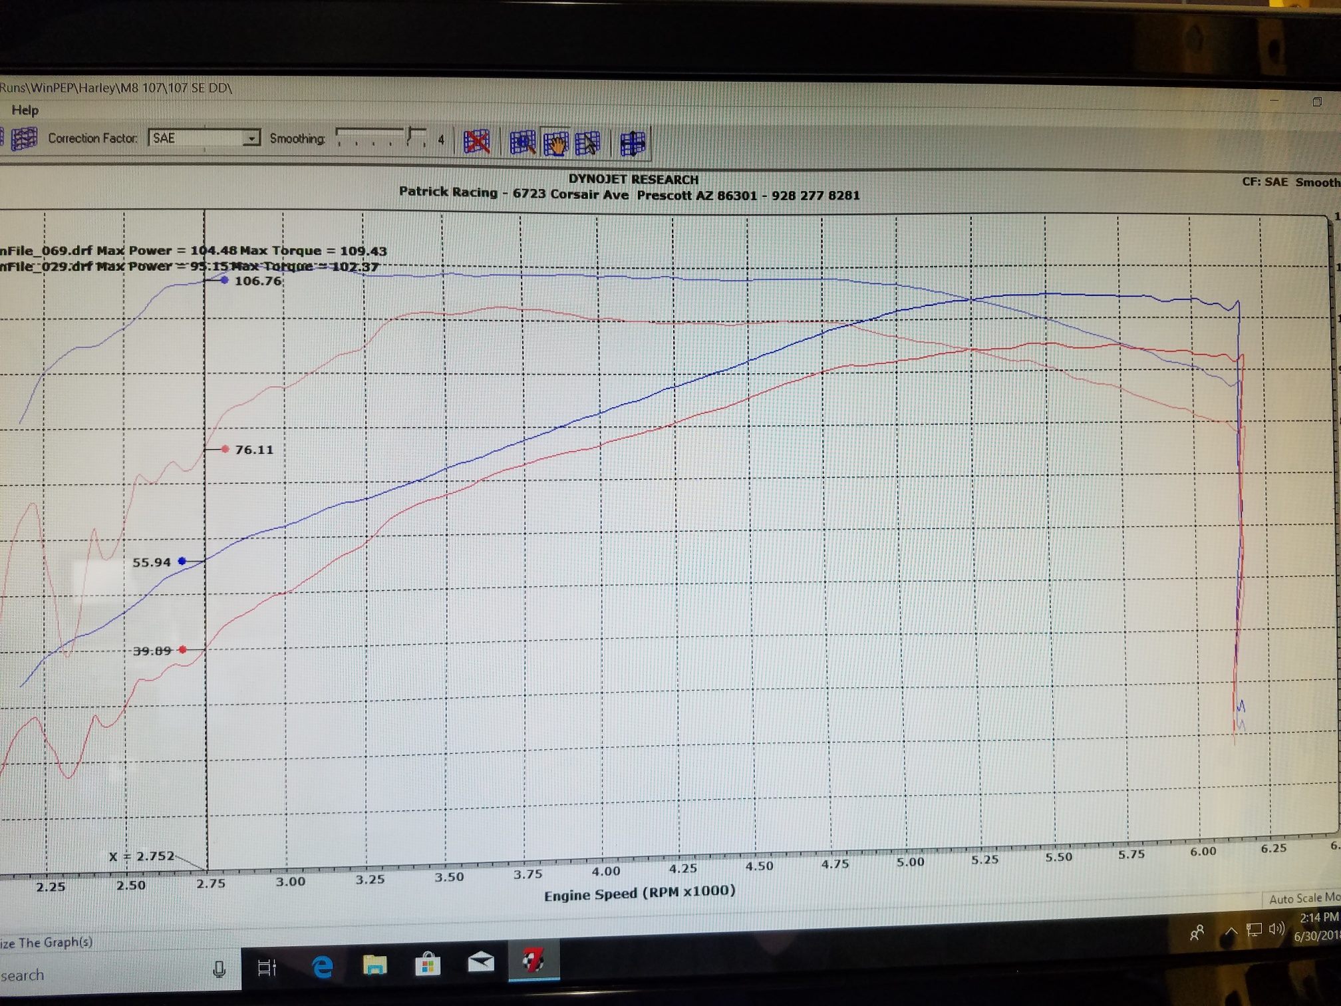Click the network icon in system tray
Viewport: 1341px width, 1006px height.
[x=1254, y=929]
